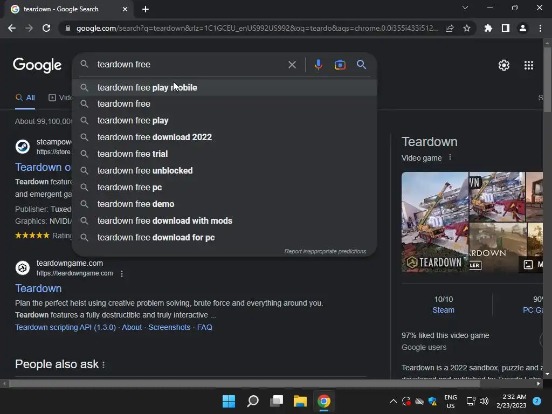Select suggestion teardown free download with mods
The image size is (552, 414).
[225, 220]
